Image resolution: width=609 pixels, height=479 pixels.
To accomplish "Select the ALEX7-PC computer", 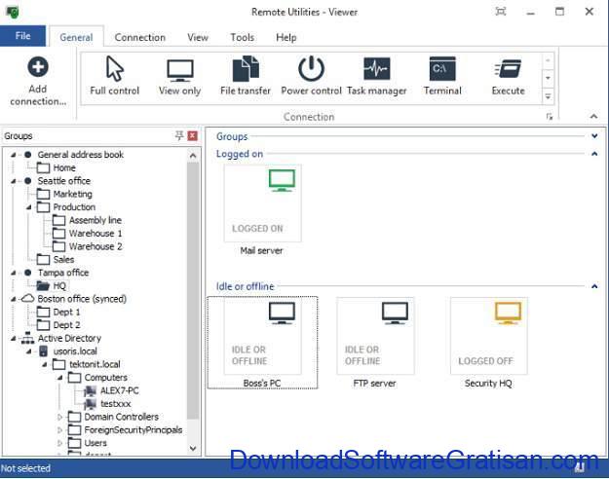I will point(111,390).
